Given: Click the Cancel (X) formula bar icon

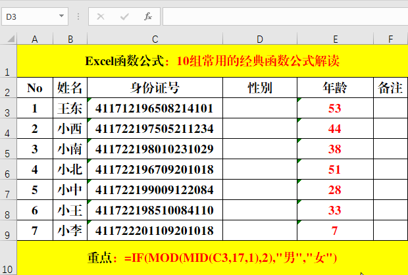Looking at the screenshot, I should click(x=101, y=16).
